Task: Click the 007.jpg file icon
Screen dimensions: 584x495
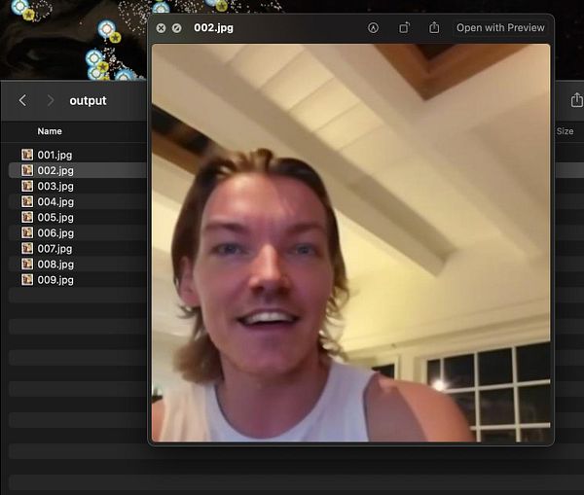Action: click(27, 248)
